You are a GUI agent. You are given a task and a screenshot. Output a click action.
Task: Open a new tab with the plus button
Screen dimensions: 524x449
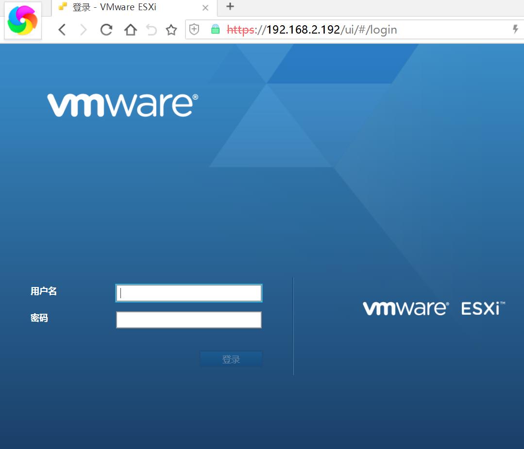[229, 7]
